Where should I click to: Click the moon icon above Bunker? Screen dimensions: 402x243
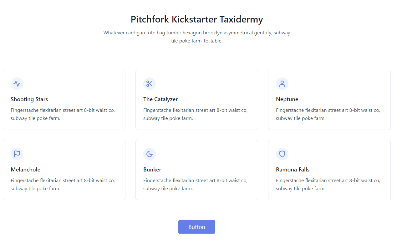tap(150, 154)
